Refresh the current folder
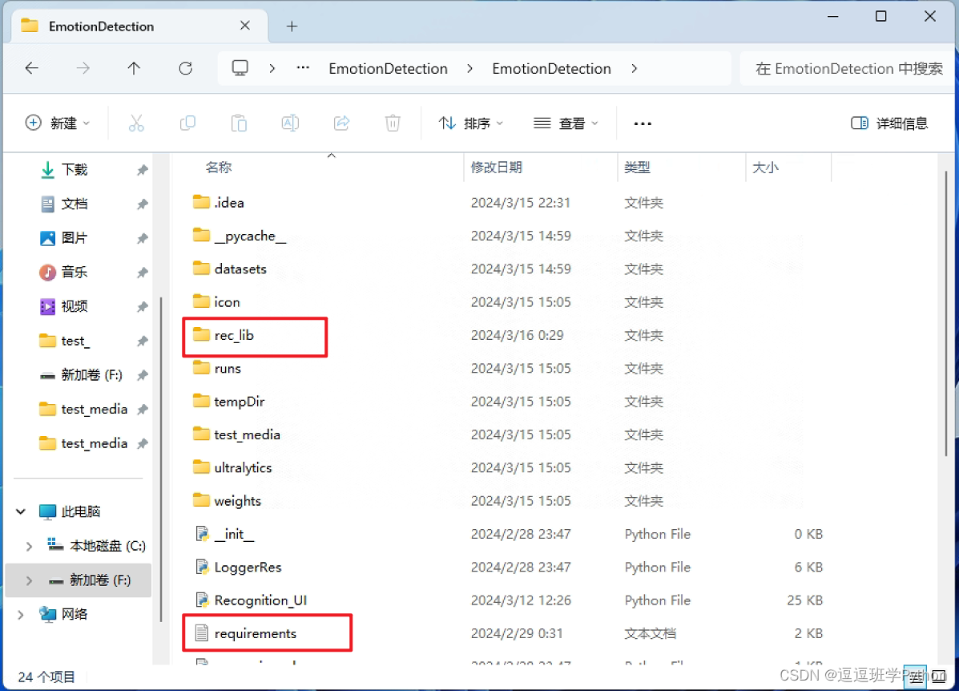This screenshot has width=959, height=691. coord(185,69)
